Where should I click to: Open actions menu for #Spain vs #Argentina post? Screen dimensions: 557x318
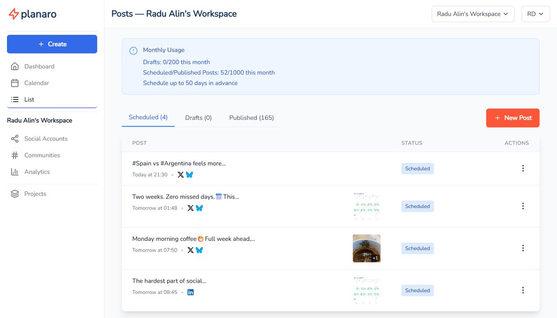point(523,169)
